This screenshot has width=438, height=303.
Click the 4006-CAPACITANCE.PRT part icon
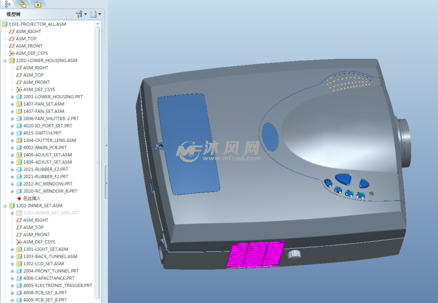pyautogui.click(x=19, y=278)
